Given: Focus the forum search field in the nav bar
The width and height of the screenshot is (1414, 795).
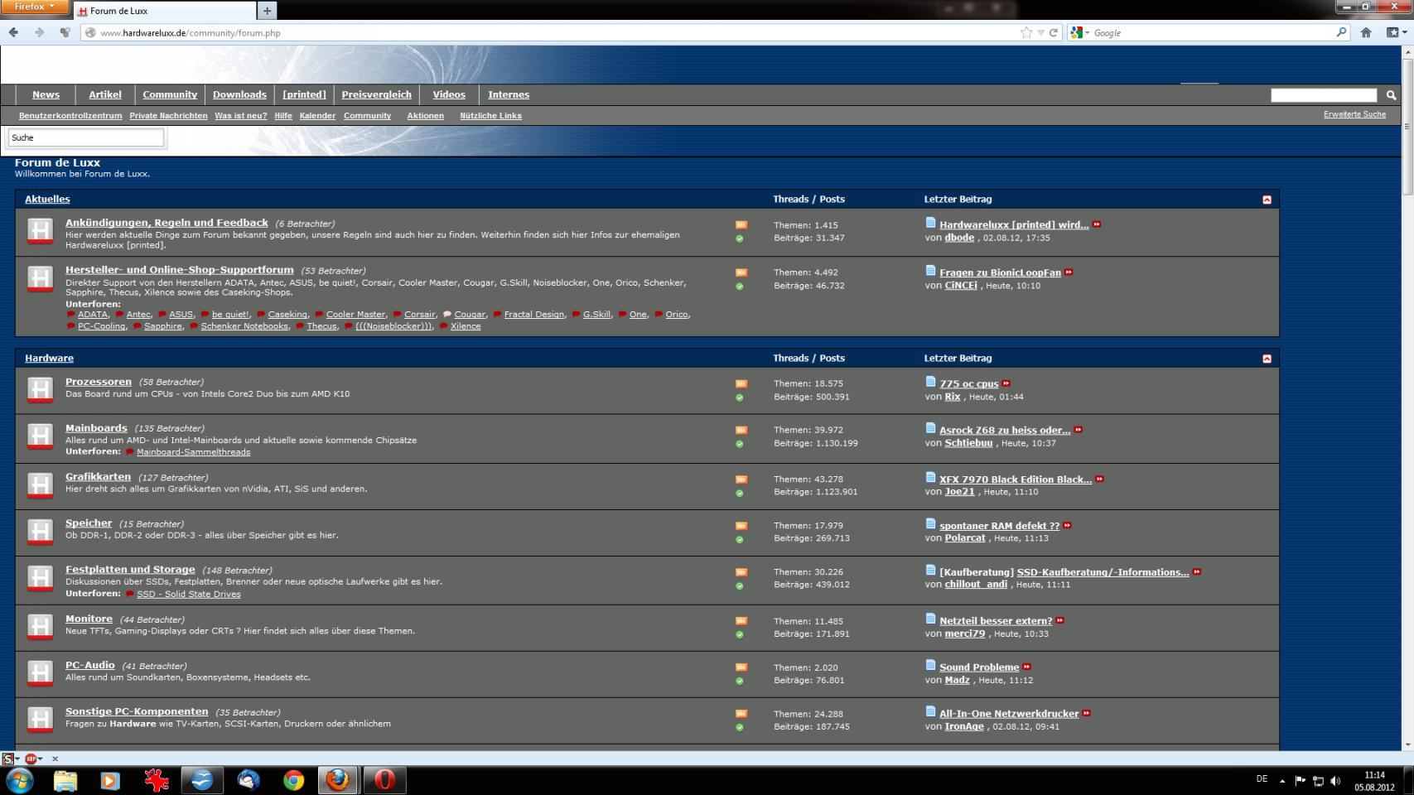Looking at the screenshot, I should tap(1324, 95).
